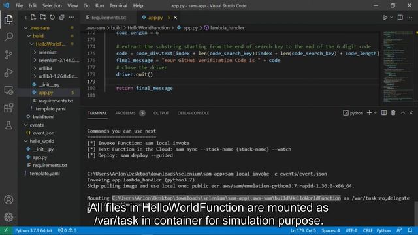This screenshot has height=235, width=418.
Task: Refresh the explorer file tree
Action: tap(52, 18)
